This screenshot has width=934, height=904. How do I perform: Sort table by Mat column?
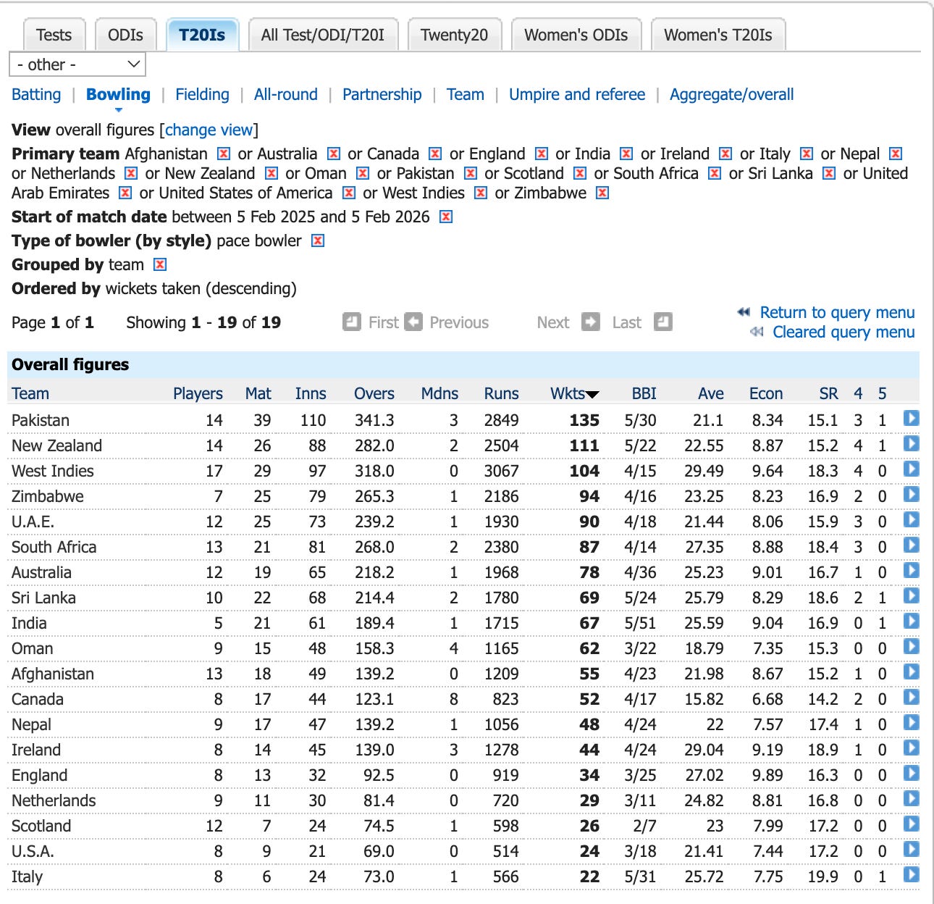[x=258, y=393]
